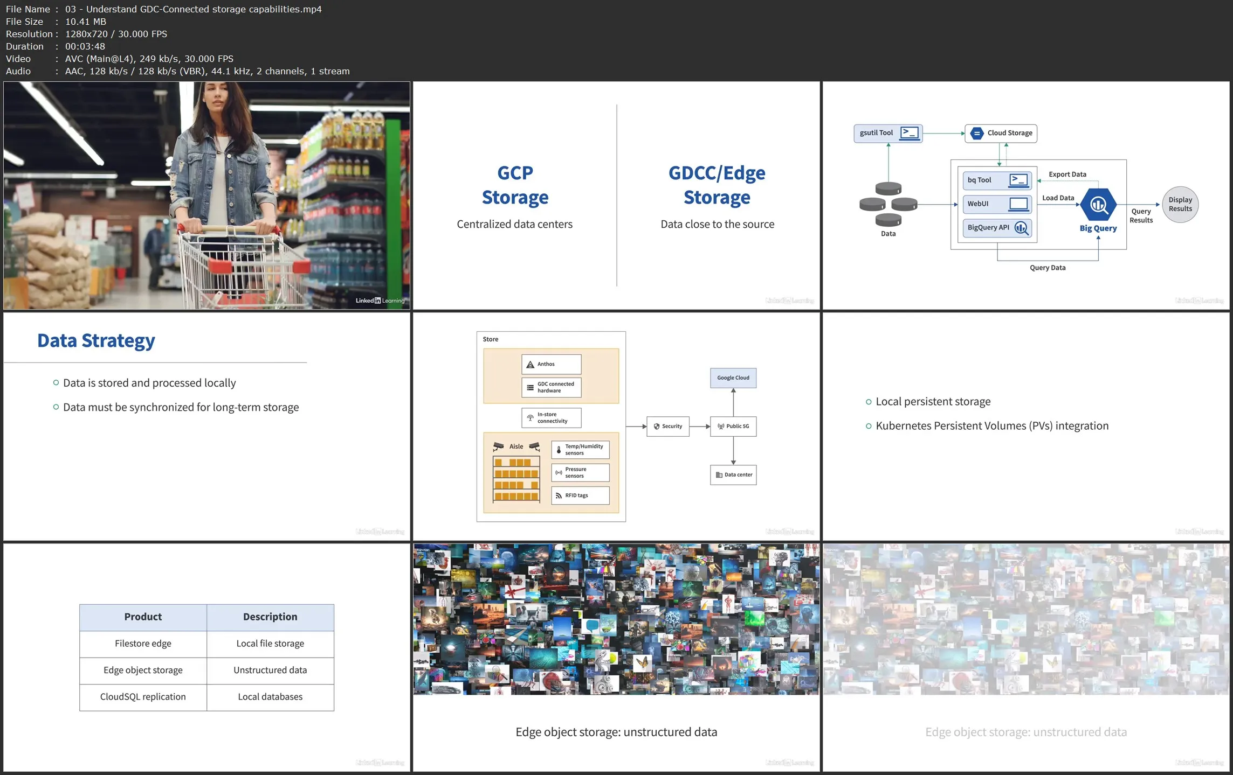Click the Audio codec line AAC 128 kb/s
The width and height of the screenshot is (1233, 775).
208,71
